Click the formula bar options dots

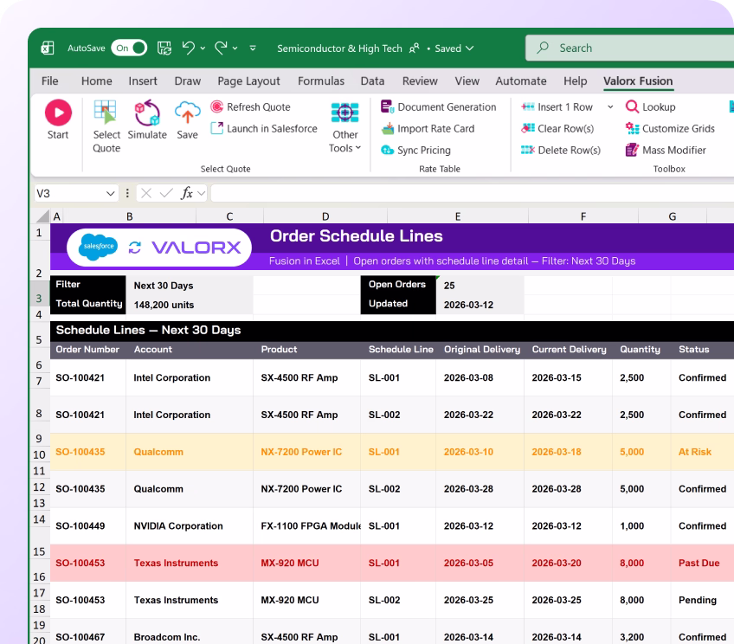(x=127, y=193)
